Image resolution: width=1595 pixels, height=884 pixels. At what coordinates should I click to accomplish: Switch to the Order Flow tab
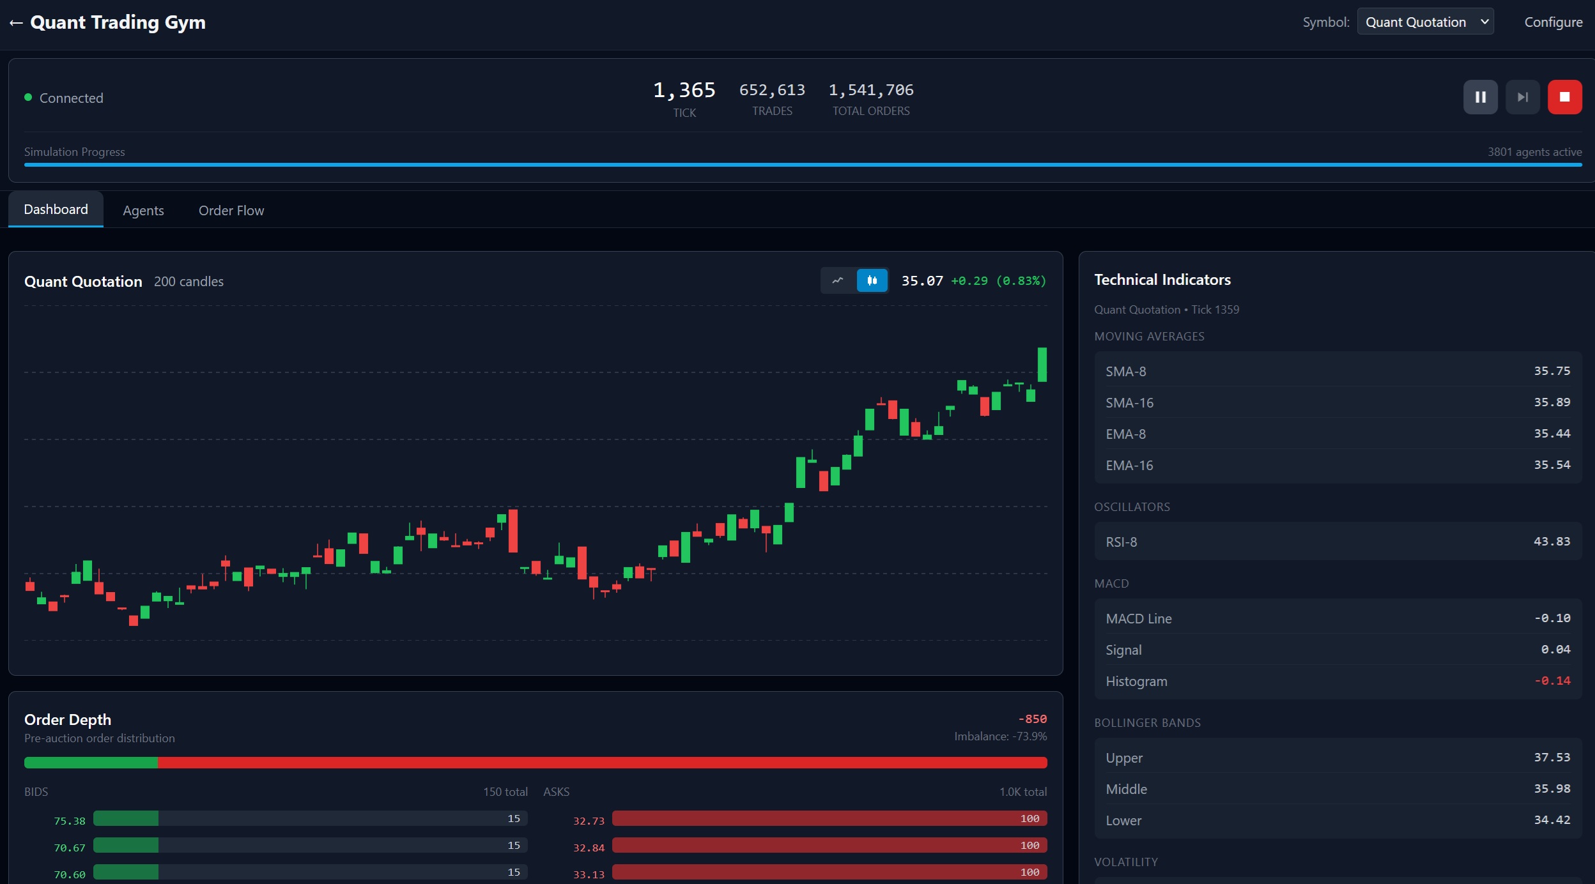click(231, 210)
